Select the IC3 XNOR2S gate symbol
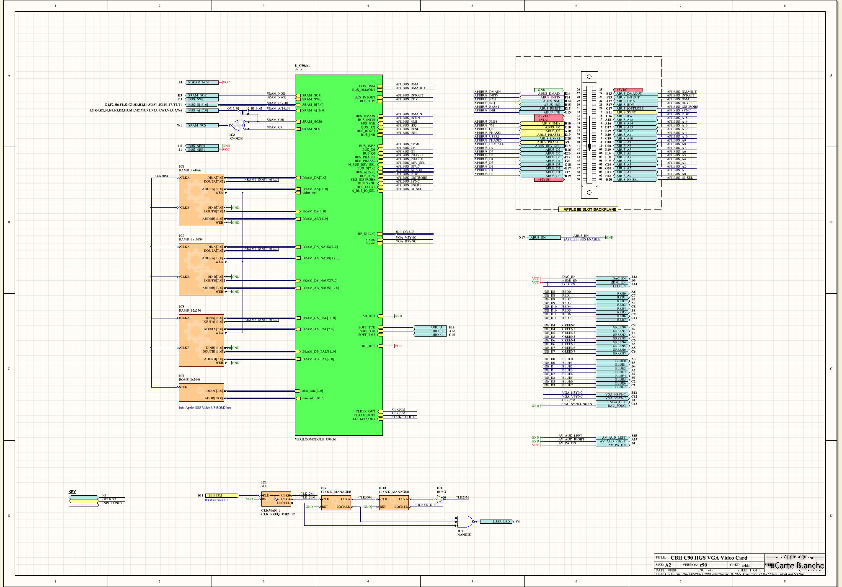The image size is (842, 587). [238, 125]
